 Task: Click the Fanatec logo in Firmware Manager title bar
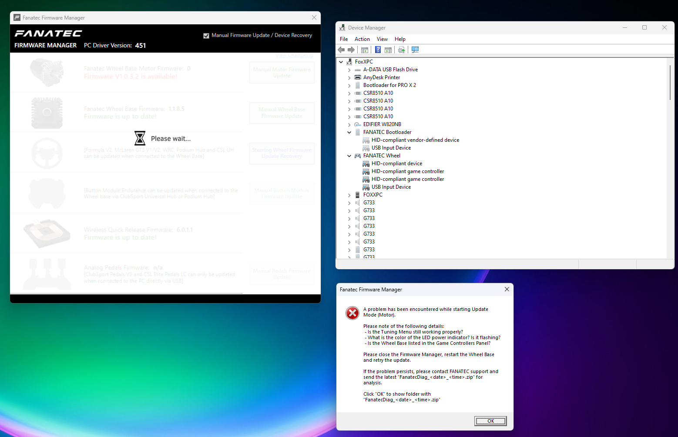pyautogui.click(x=17, y=17)
